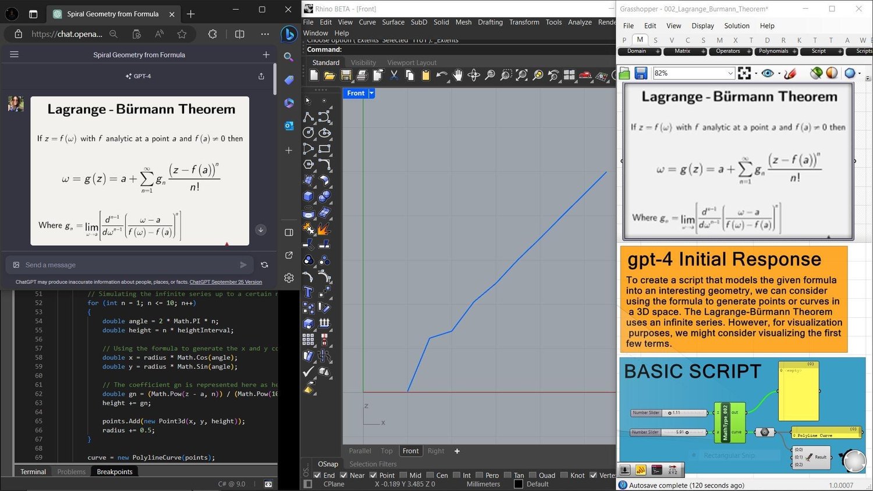Activate the Pan hand tool in Rhino
Image resolution: width=873 pixels, height=491 pixels.
click(458, 75)
